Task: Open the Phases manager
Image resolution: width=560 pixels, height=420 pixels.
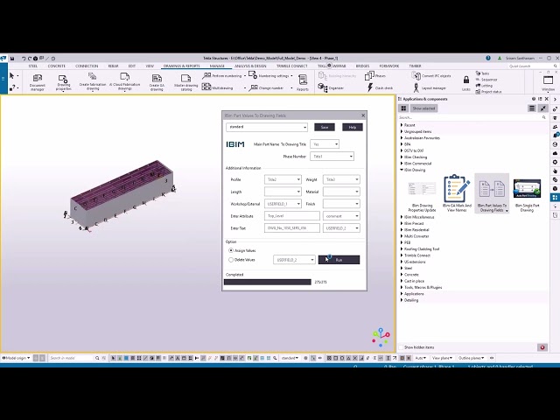Action: click(x=375, y=76)
